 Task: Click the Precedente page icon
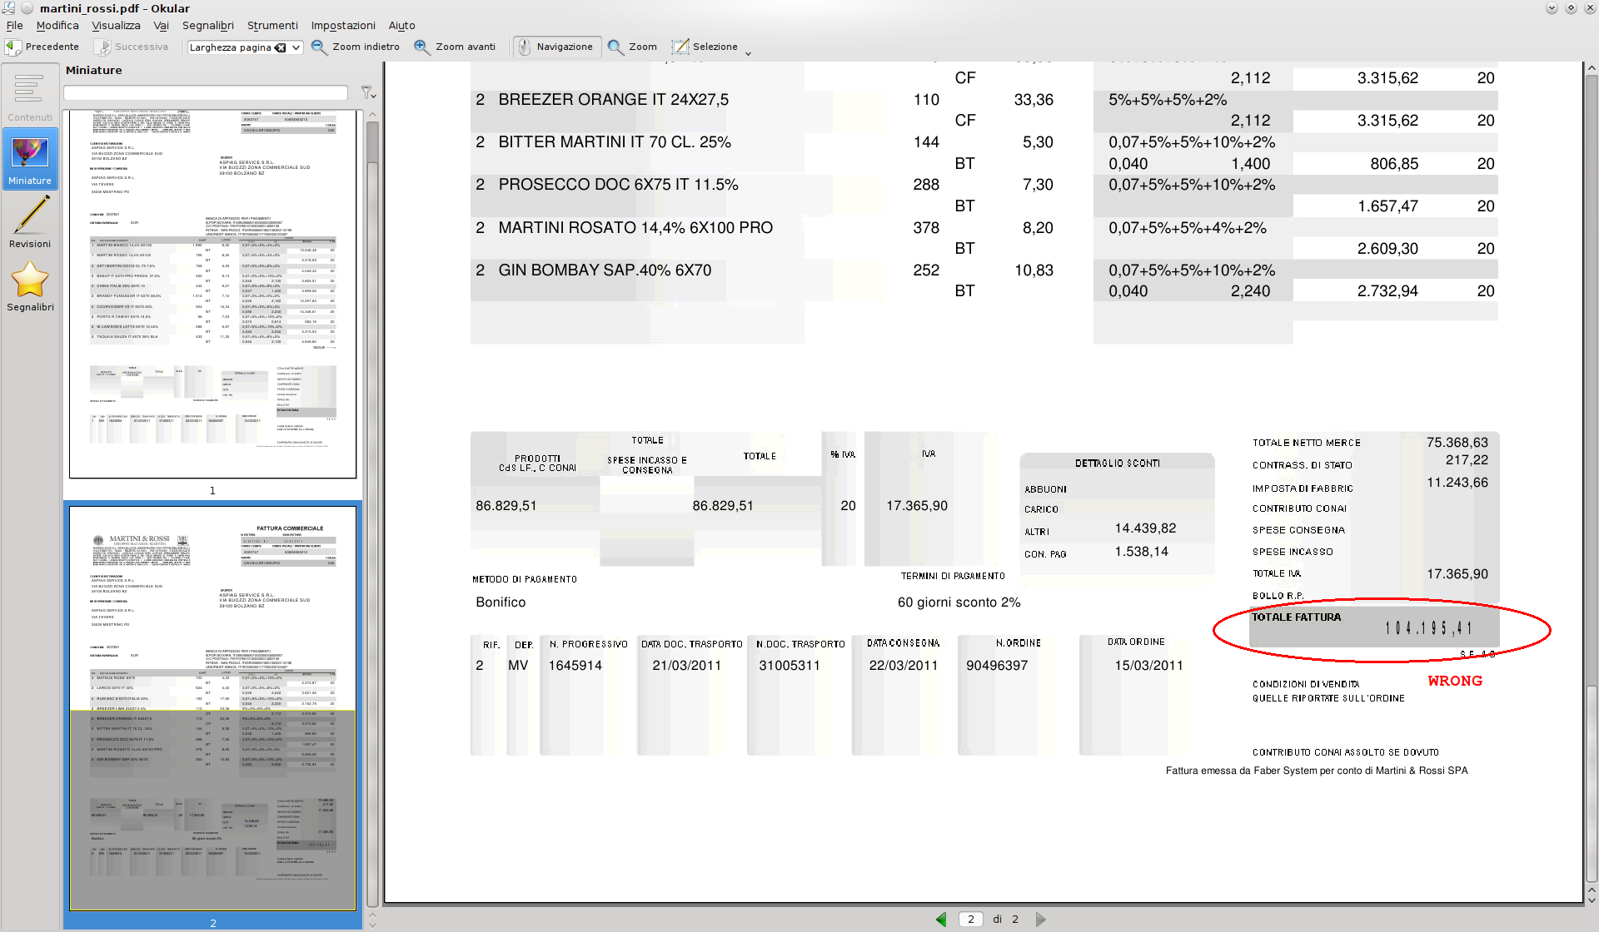[x=14, y=47]
